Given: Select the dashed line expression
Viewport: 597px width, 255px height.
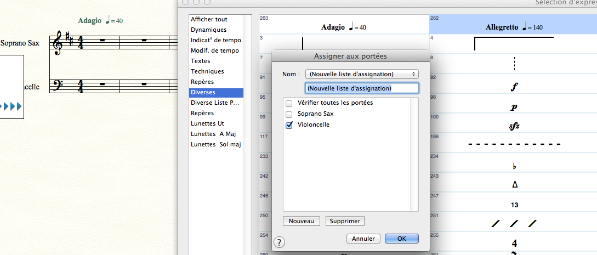Looking at the screenshot, I should [514, 144].
